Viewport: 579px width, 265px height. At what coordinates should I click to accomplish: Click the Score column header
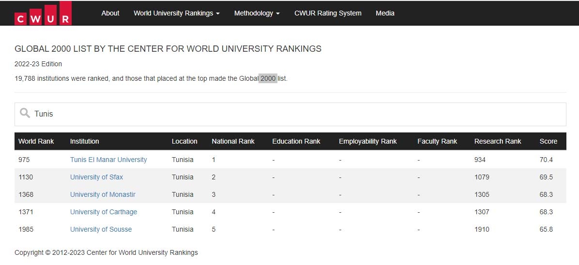tap(548, 141)
